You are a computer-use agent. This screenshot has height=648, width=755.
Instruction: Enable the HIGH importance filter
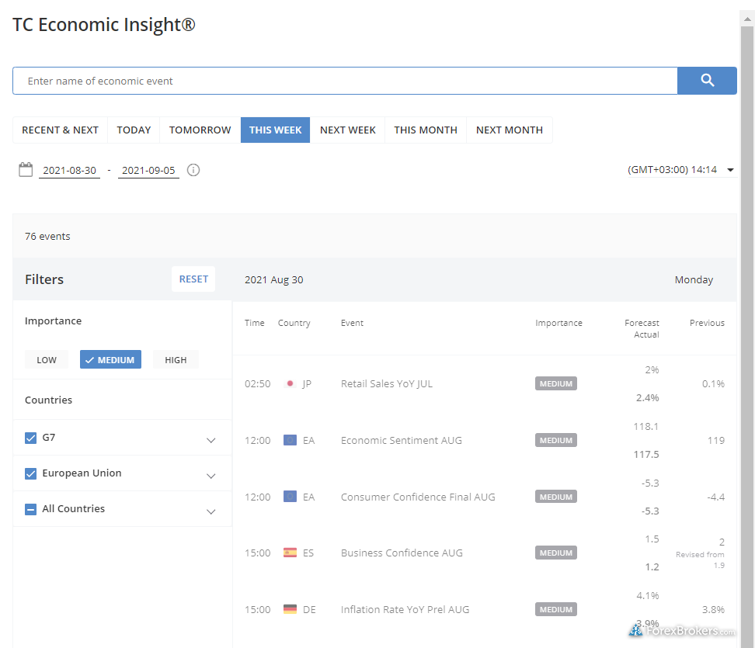coord(176,360)
